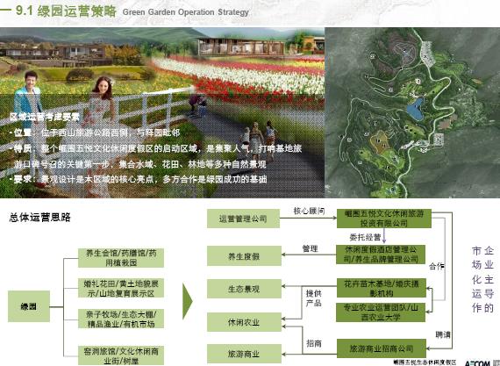This screenshot has height=366, width=500.
Task: Select the 投资有限公司 box at top right
Action: pos(384,219)
